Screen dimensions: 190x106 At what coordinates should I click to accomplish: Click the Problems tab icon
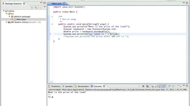49,86
